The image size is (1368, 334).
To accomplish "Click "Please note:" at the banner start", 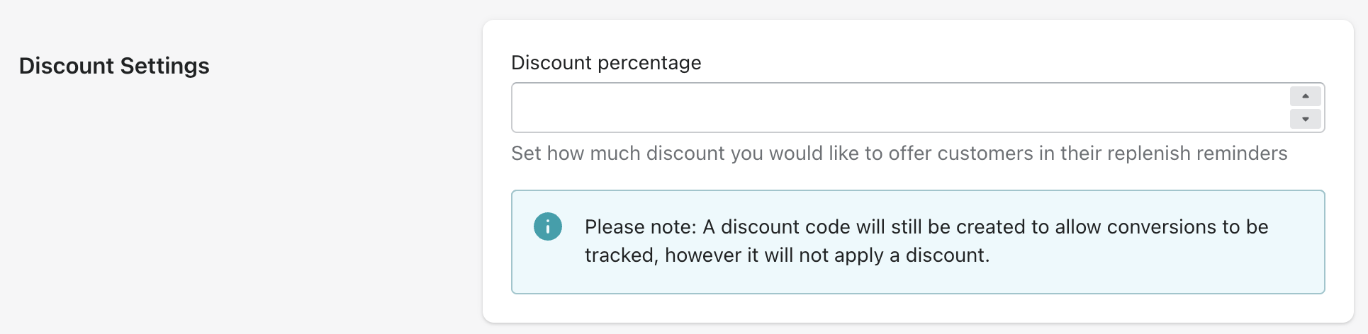I will click(640, 227).
